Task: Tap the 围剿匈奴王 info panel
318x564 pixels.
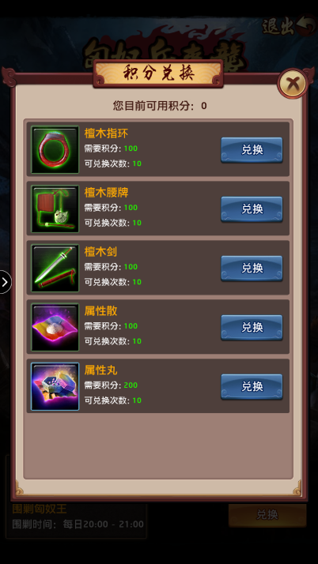Action: click(x=77, y=516)
